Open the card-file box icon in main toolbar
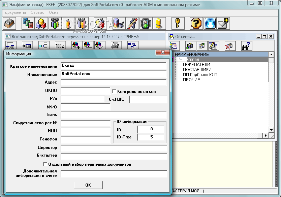This screenshot has height=197, width=281. point(10,24)
